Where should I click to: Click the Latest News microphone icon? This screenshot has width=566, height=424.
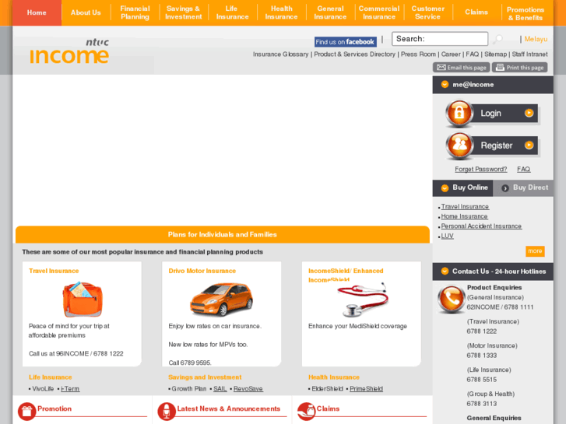point(167,411)
